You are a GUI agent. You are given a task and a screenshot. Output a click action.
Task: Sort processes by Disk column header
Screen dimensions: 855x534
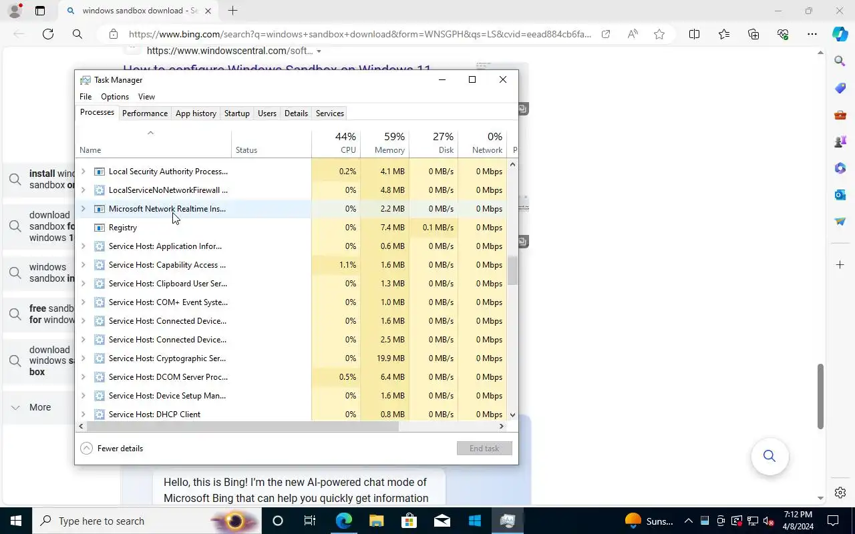(x=434, y=143)
